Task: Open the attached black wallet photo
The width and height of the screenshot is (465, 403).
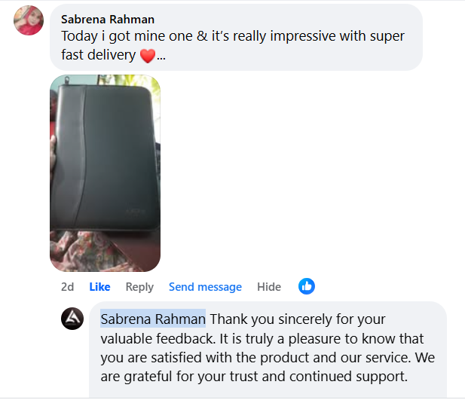Action: click(105, 173)
